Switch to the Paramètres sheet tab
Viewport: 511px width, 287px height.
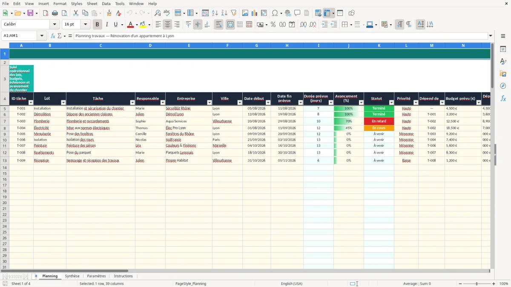coord(96,276)
